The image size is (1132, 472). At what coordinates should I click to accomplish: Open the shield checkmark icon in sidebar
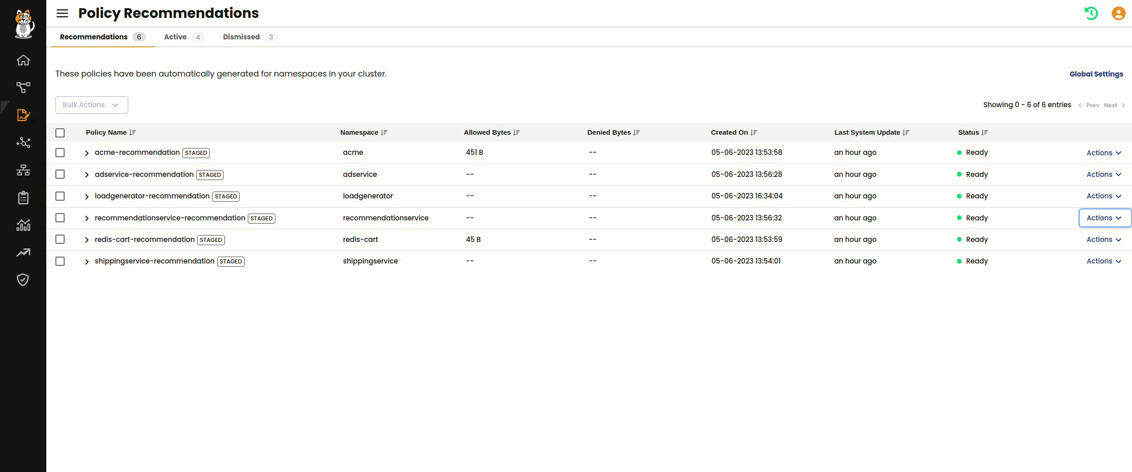click(x=23, y=280)
